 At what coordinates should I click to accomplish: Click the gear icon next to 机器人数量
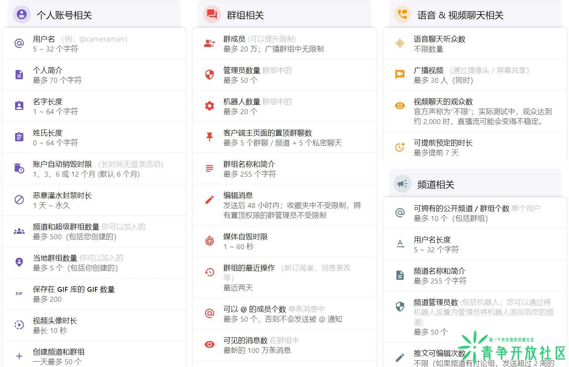[210, 106]
